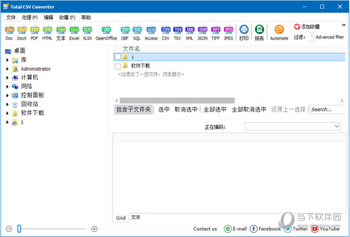This screenshot has height=237, width=350.
Task: Click the 过滤出了一些文件 notice text
Action: [x=151, y=75]
